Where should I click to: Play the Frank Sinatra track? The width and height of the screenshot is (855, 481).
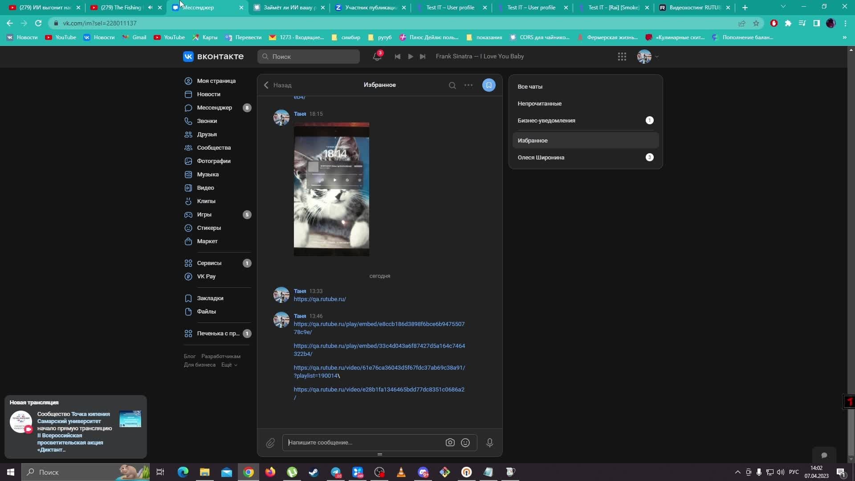[x=410, y=57]
